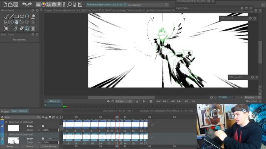Screen dimensions: 266x149
Task: Toggle the light table bulb in timeline header
Action: point(50,117)
